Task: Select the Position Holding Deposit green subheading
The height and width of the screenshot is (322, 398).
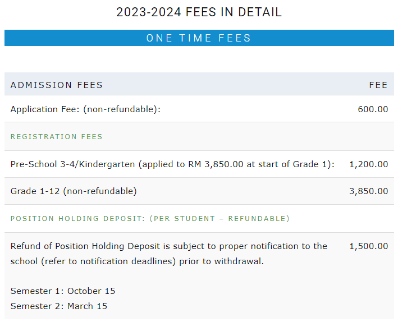Action: click(150, 218)
